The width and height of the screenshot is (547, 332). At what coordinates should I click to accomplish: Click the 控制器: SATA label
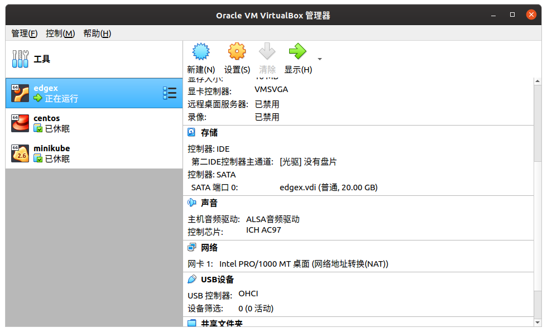coord(212,175)
